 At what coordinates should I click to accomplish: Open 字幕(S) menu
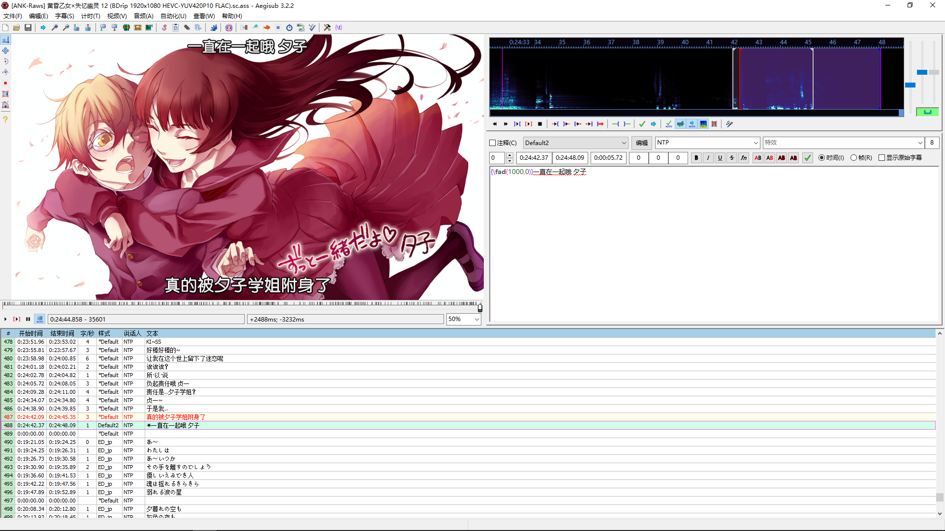click(64, 16)
